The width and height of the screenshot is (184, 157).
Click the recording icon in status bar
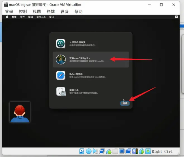[x=128, y=151]
